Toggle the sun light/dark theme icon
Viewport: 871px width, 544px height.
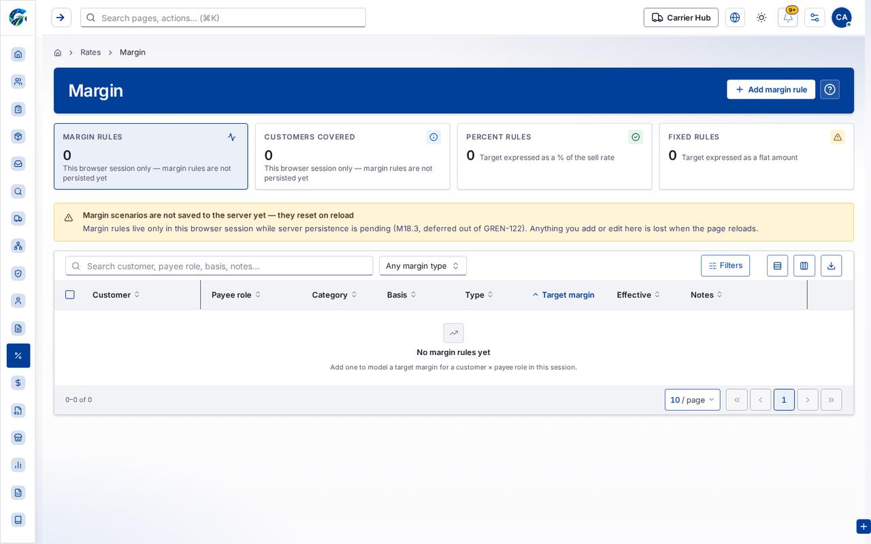tap(761, 18)
